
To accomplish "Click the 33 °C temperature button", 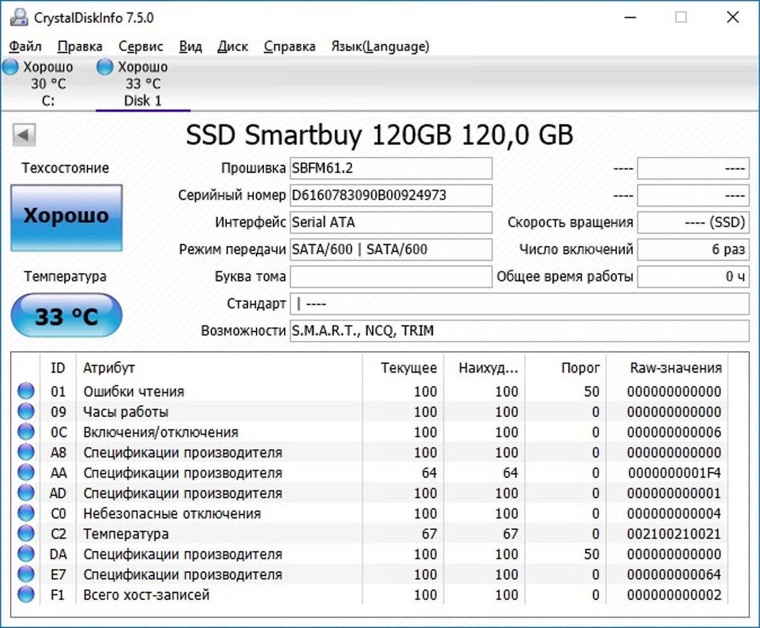I will pos(66,316).
